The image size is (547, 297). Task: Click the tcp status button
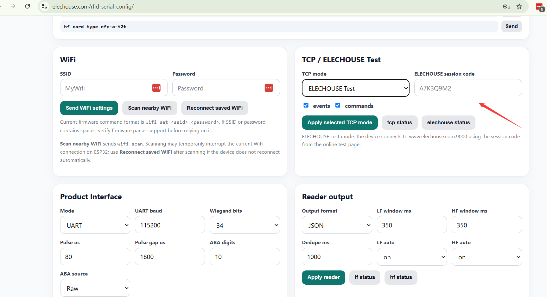(400, 122)
